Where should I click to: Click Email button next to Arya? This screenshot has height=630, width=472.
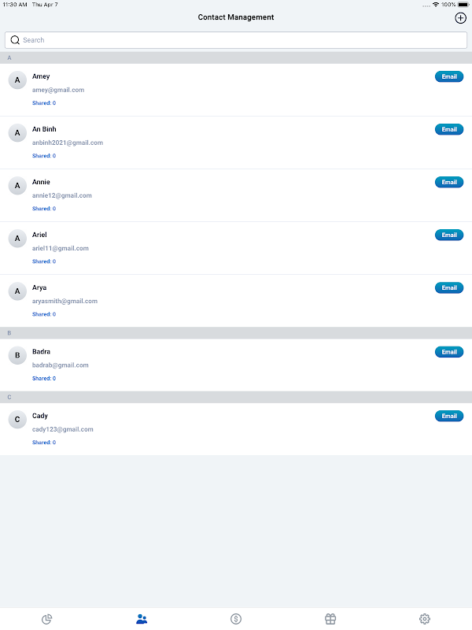click(449, 287)
